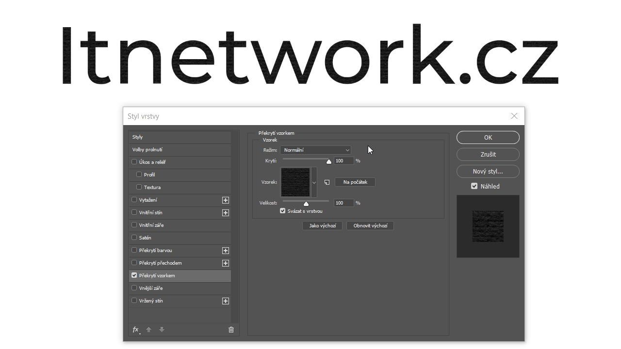The image size is (621, 349).
Task: Click the Krytí percentage input field
Action: (343, 161)
